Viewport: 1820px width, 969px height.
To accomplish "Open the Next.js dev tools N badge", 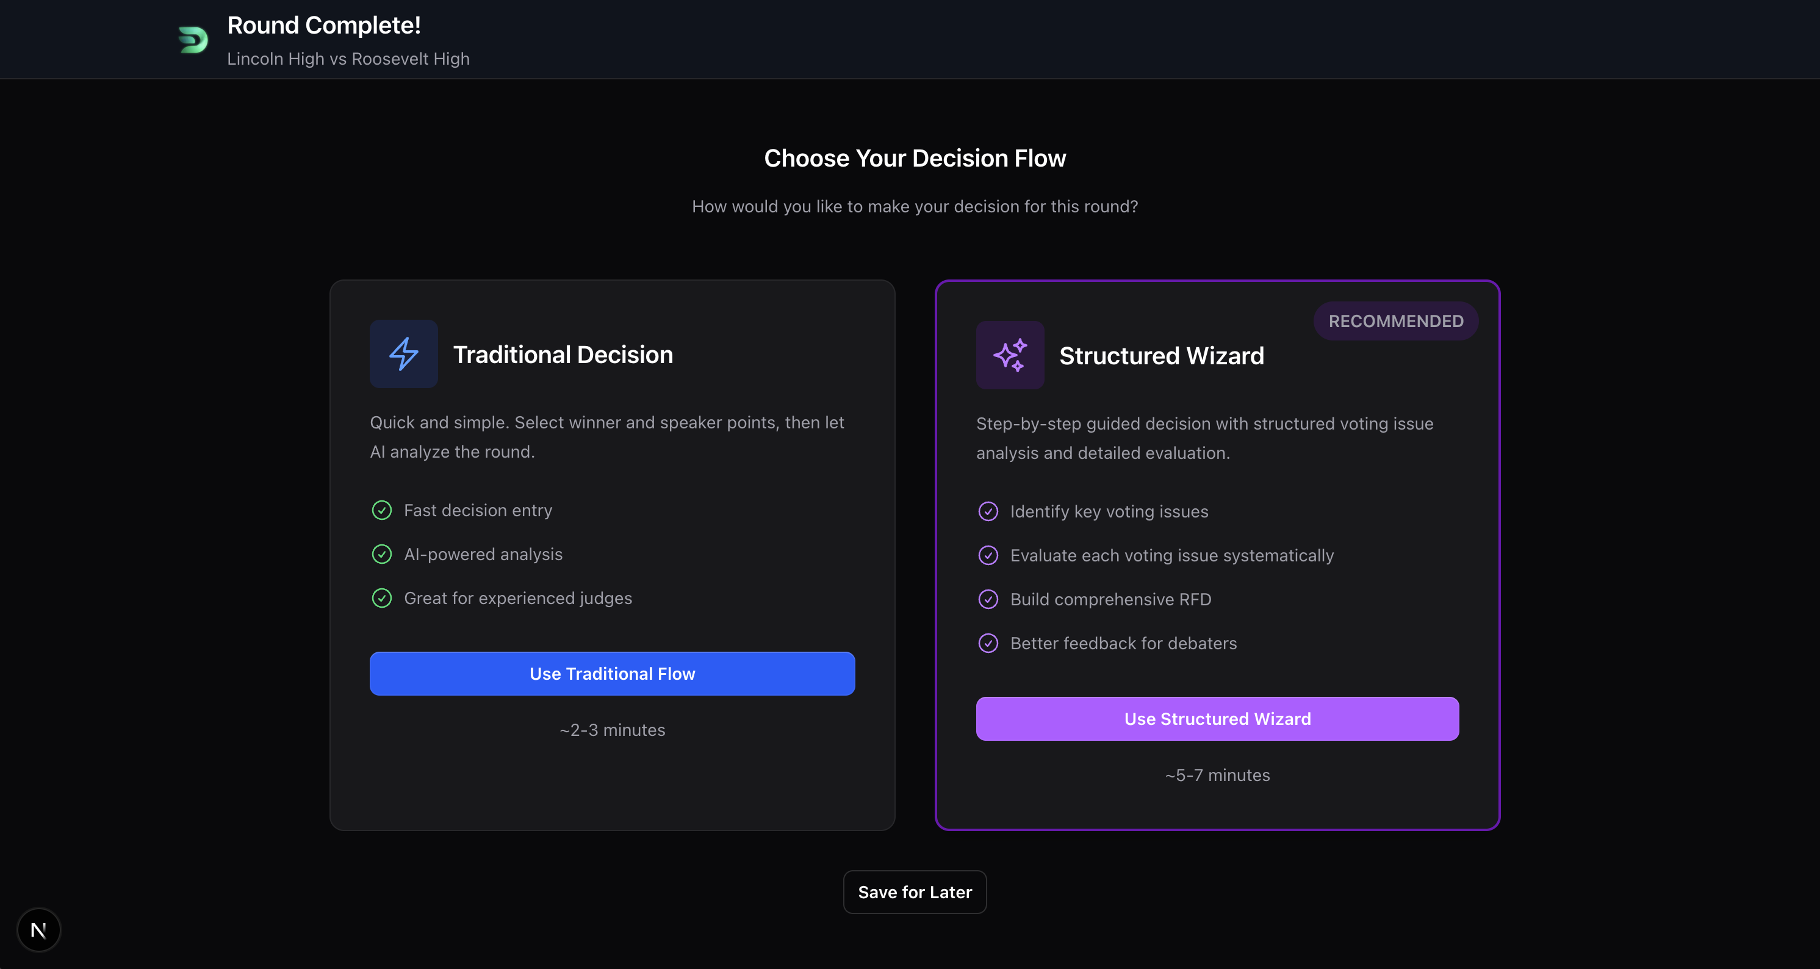I will [x=39, y=929].
